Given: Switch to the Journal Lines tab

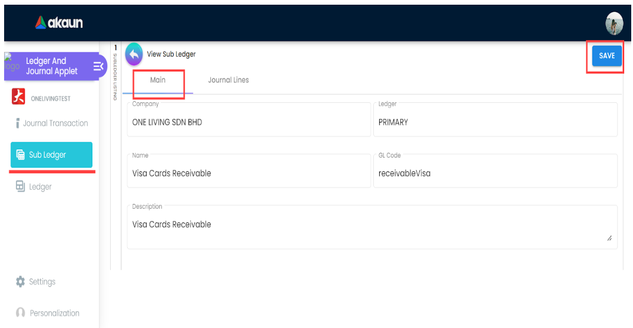Looking at the screenshot, I should tap(228, 80).
